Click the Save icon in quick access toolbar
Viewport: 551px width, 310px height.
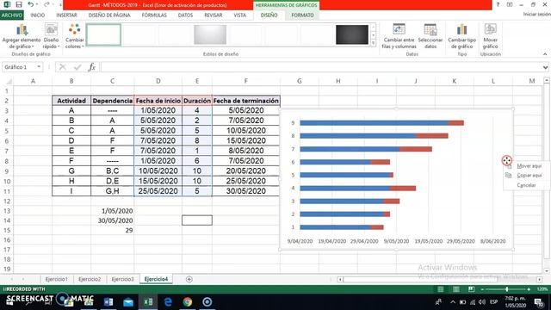[19, 4]
